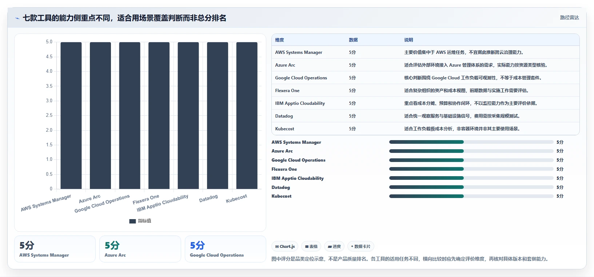Open the Google Cloud Operations 5分 data card
The height and width of the screenshot is (277, 594).
tap(226, 249)
